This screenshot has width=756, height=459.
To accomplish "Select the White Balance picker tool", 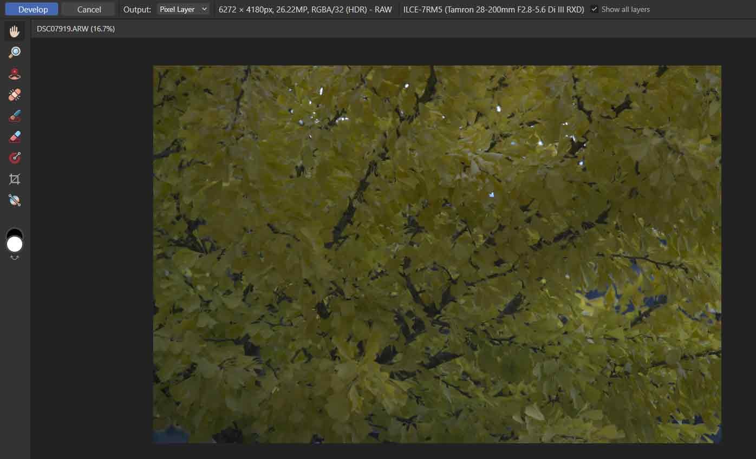I will tap(15, 200).
